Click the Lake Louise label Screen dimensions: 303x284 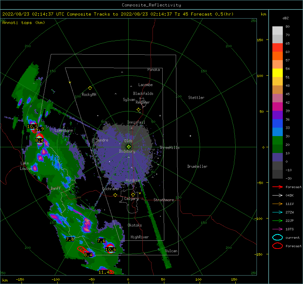point(26,166)
